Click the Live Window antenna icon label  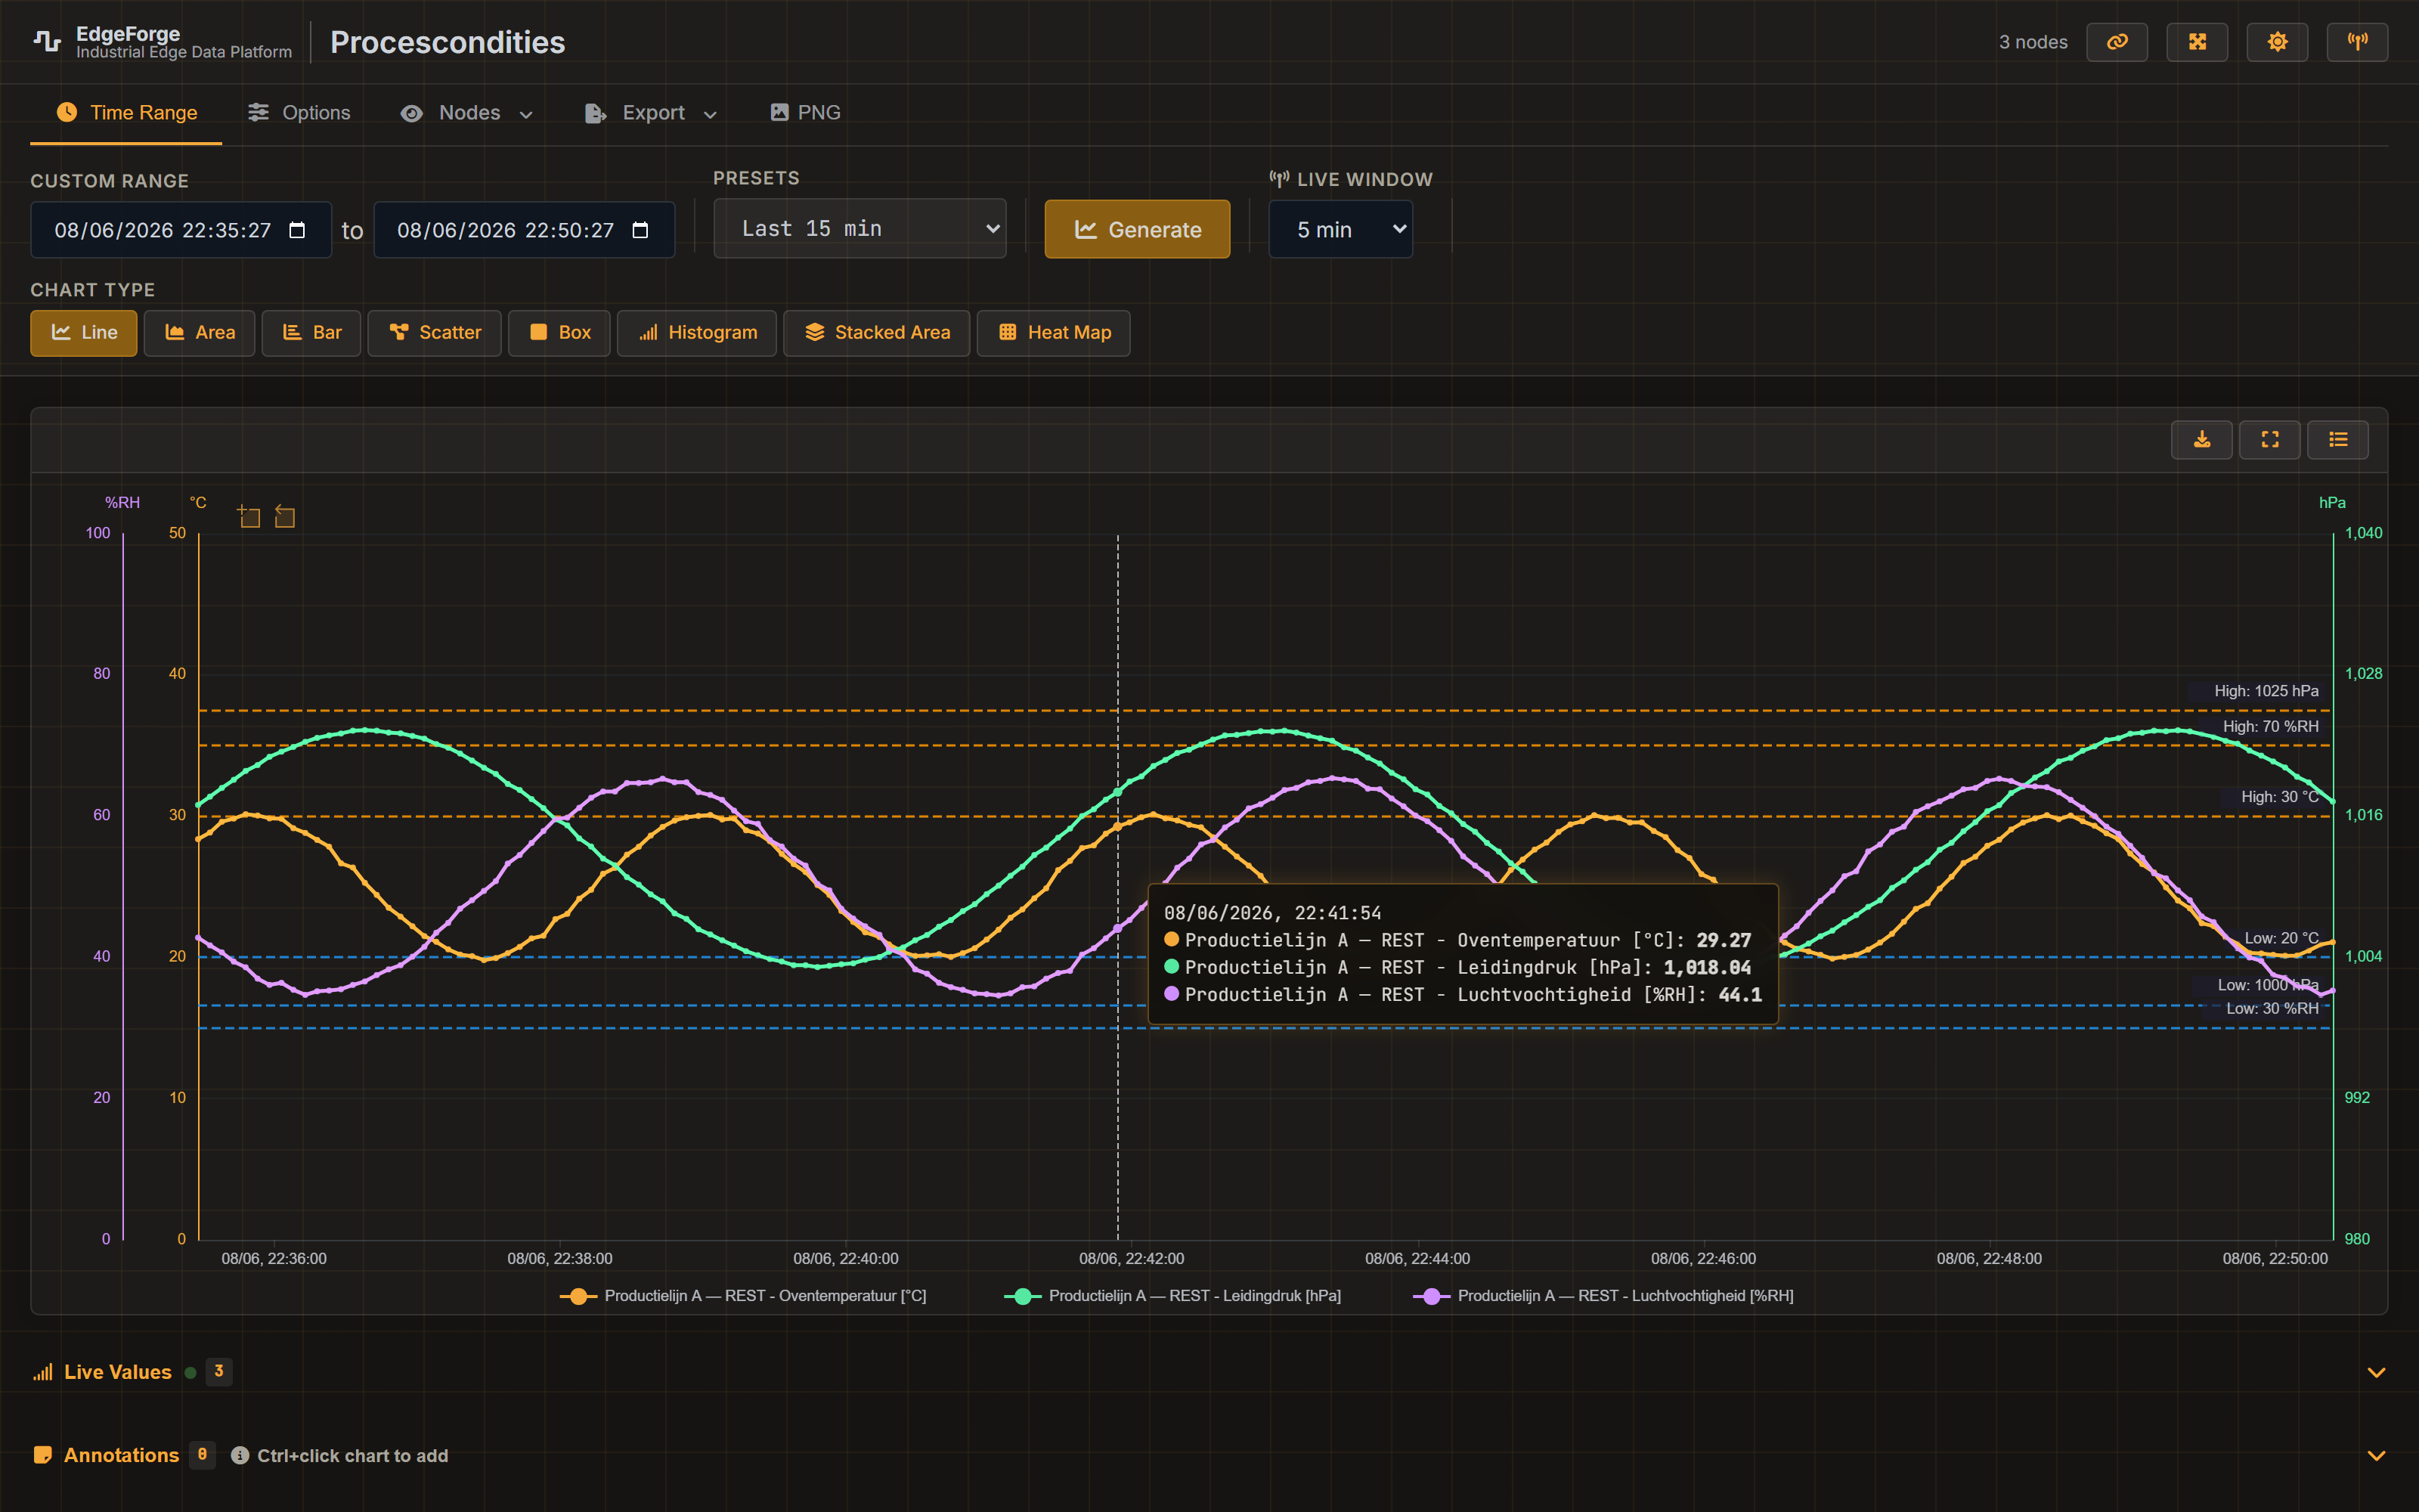point(1278,179)
